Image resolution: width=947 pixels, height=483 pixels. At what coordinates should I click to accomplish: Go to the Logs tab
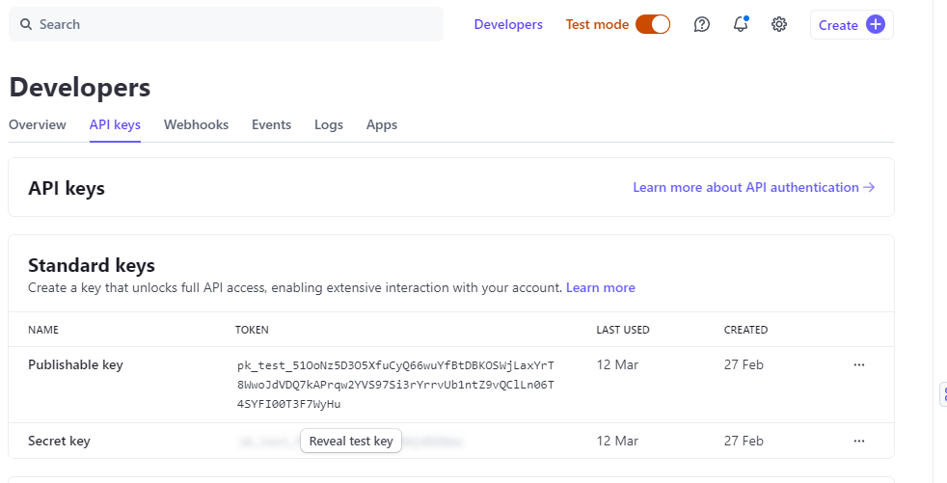(x=328, y=124)
